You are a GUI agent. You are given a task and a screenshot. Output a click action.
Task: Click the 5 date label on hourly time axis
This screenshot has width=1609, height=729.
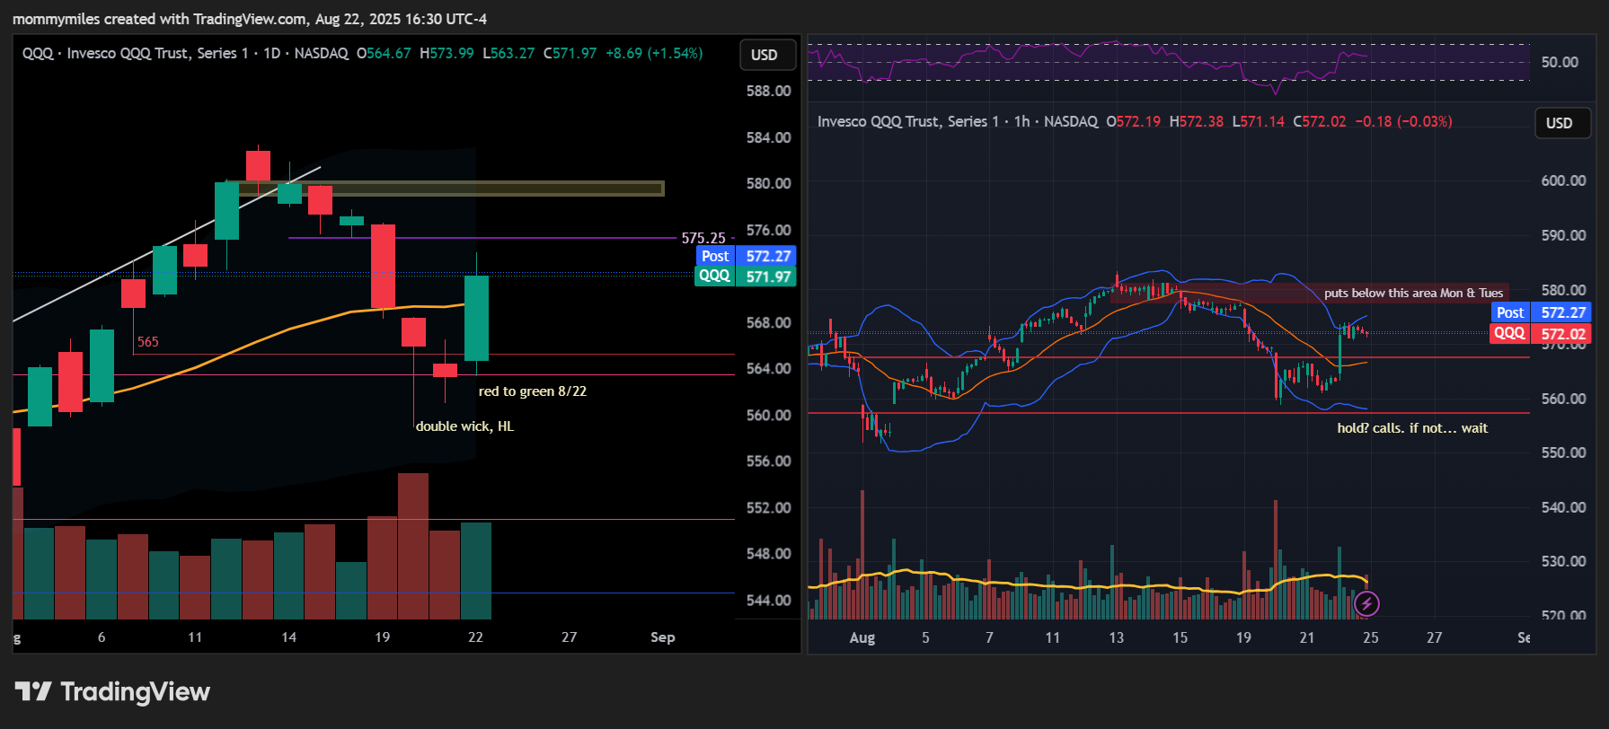pyautogui.click(x=925, y=637)
